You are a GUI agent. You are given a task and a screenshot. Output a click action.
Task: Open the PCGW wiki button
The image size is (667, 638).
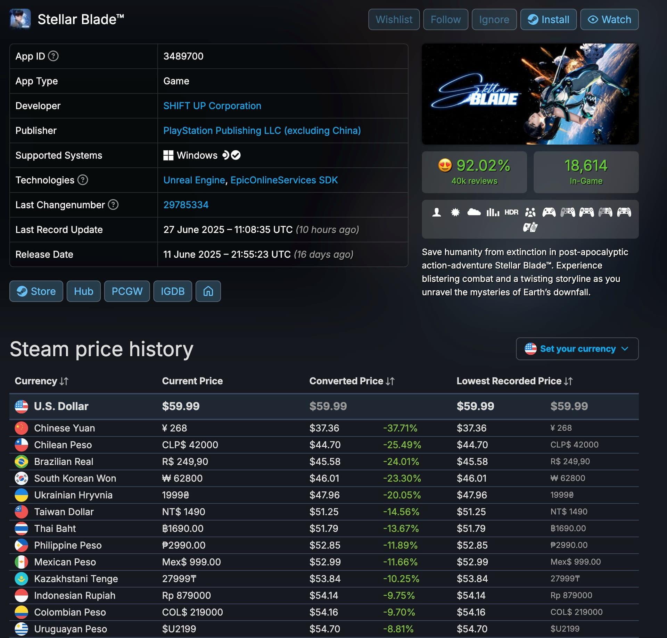(127, 291)
